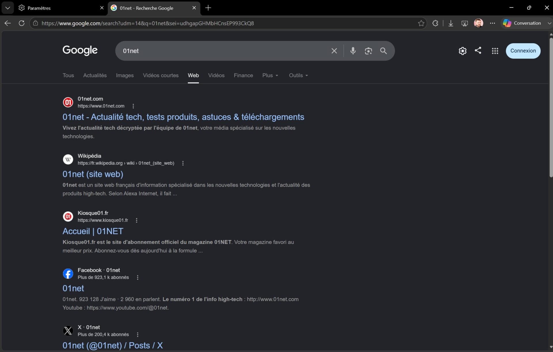This screenshot has width=553, height=352.
Task: Open the 01net Actualité tech result link
Action: click(183, 117)
